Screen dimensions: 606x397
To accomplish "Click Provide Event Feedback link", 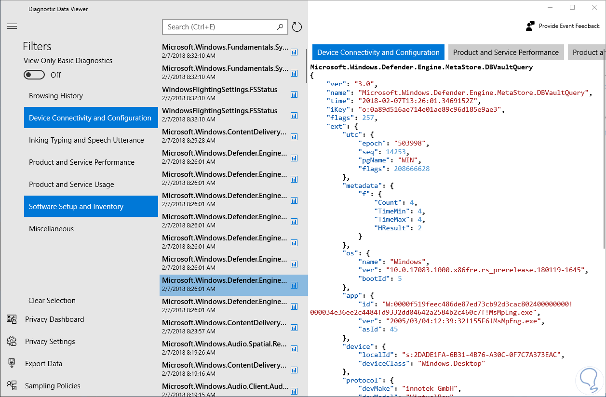I will click(x=569, y=26).
